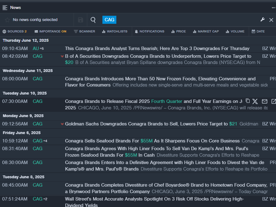Open Goldman Sachs Downgrades Conagra headline
Viewport: 276px width, 207px height.
151,124
